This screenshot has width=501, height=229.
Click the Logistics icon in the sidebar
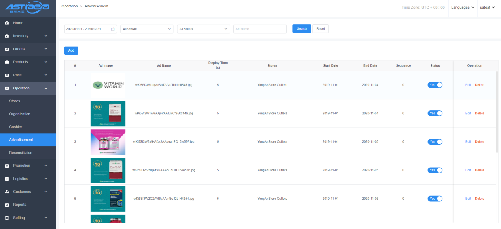pos(7,179)
